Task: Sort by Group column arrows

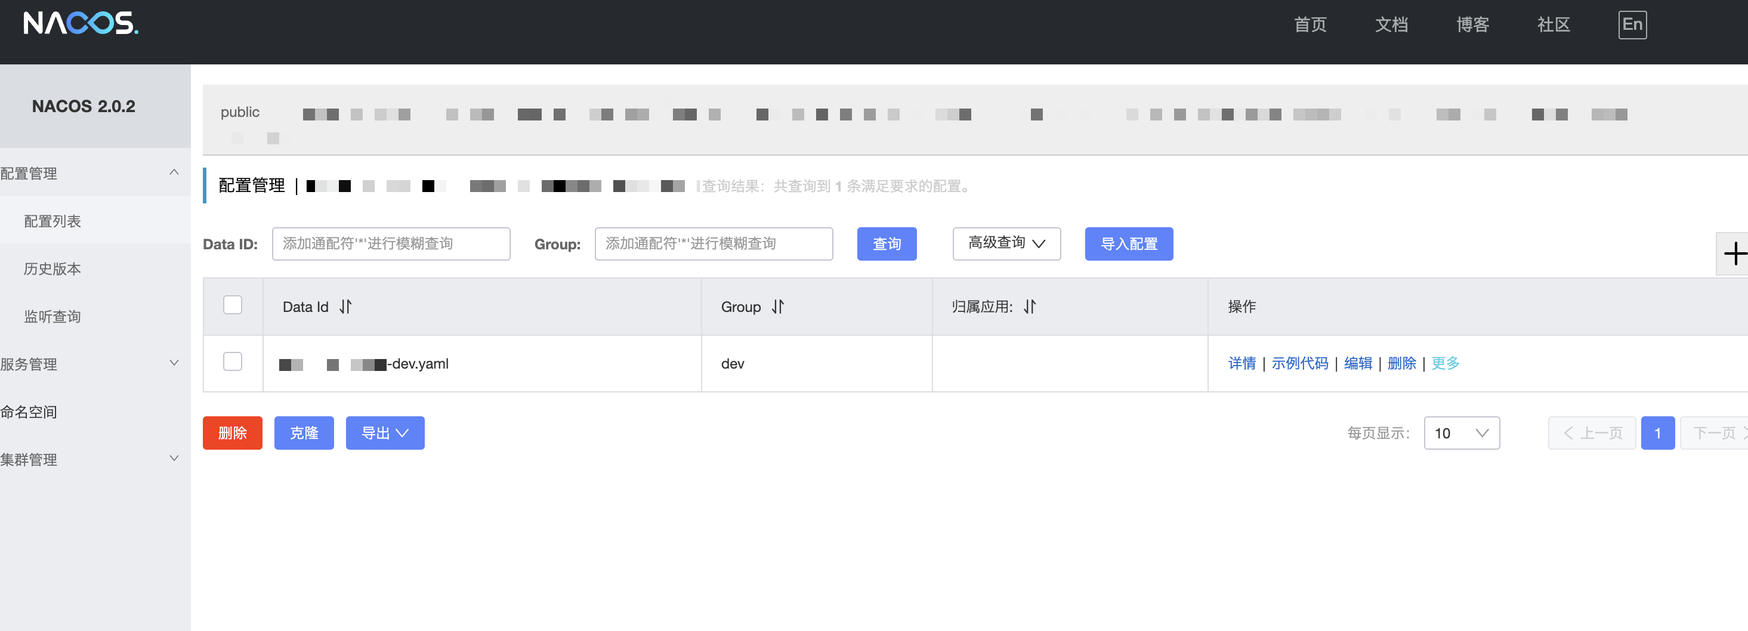Action: pyautogui.click(x=777, y=307)
